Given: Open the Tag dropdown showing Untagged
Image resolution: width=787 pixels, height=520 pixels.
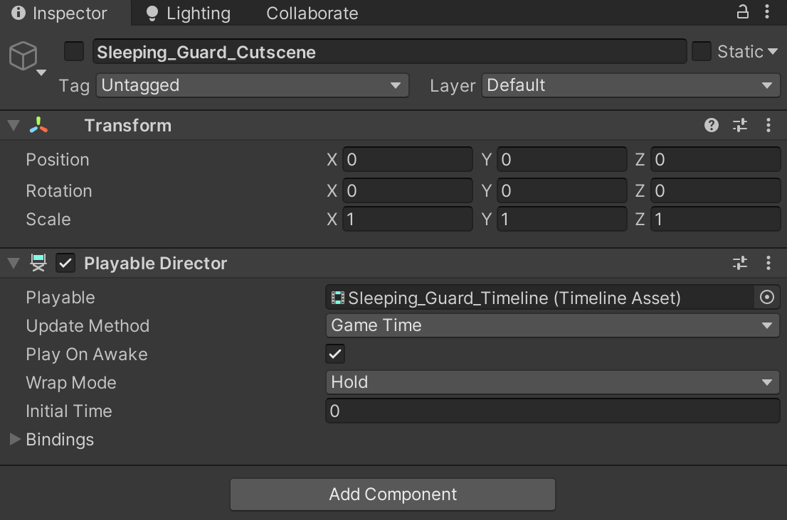Looking at the screenshot, I should coord(253,85).
